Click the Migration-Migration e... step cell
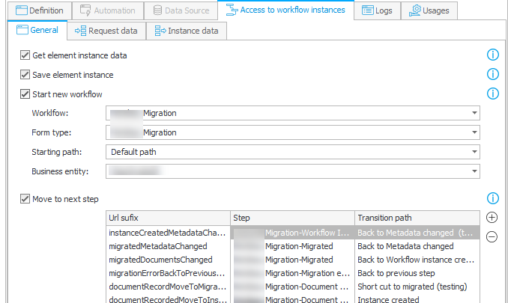The height and width of the screenshot is (303, 508). 292,273
